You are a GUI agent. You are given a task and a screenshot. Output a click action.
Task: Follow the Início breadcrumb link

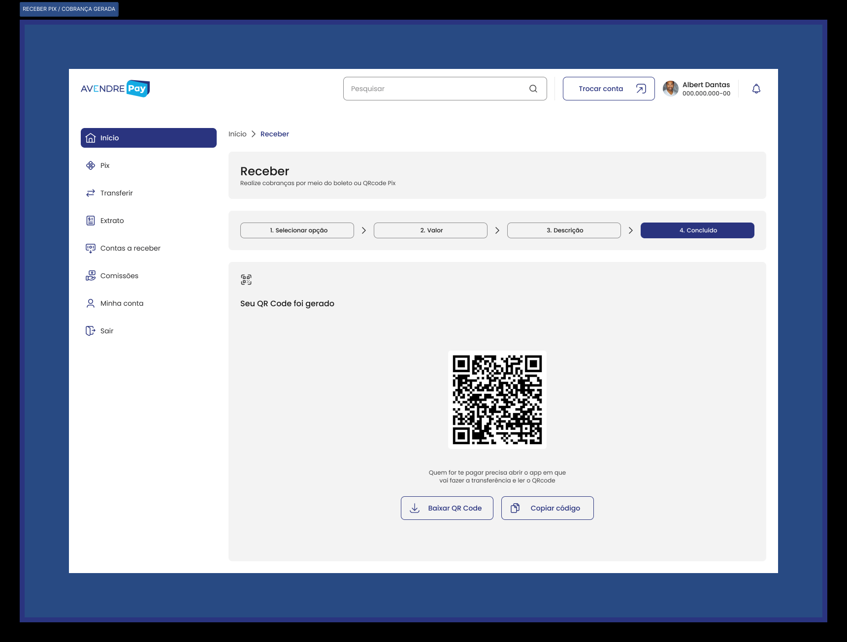[x=237, y=134]
